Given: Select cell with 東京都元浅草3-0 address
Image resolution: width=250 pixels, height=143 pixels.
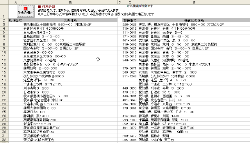Looking at the screenshot, I should tap(70, 32).
